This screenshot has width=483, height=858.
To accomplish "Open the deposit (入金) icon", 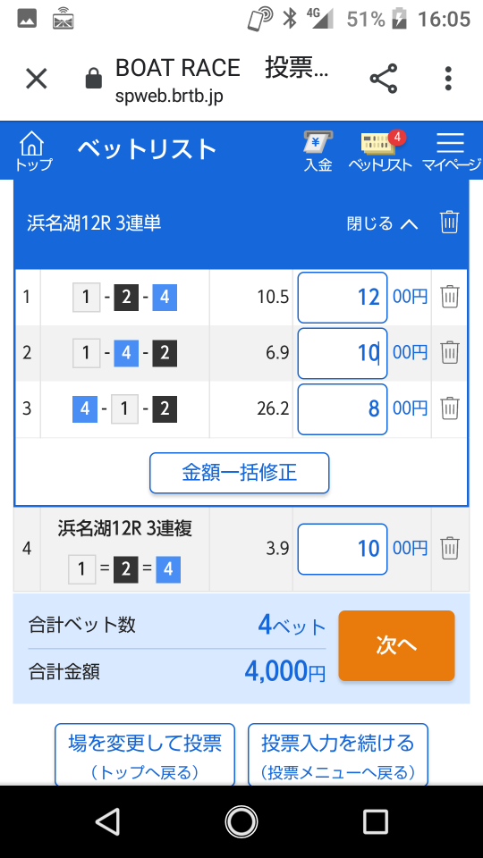I will click(x=318, y=152).
